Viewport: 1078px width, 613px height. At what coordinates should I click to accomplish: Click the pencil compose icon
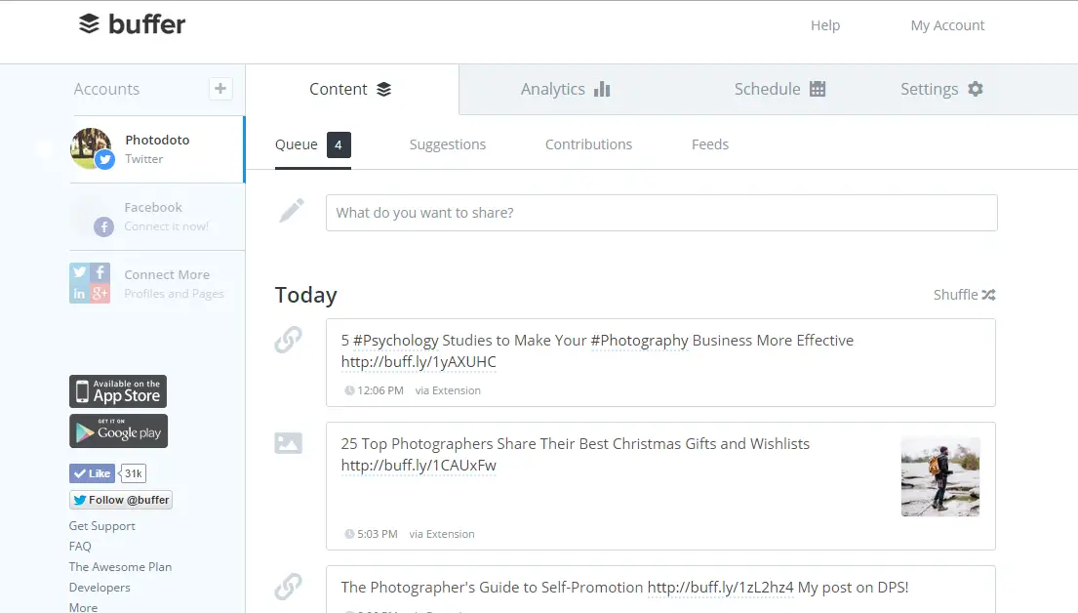(292, 211)
